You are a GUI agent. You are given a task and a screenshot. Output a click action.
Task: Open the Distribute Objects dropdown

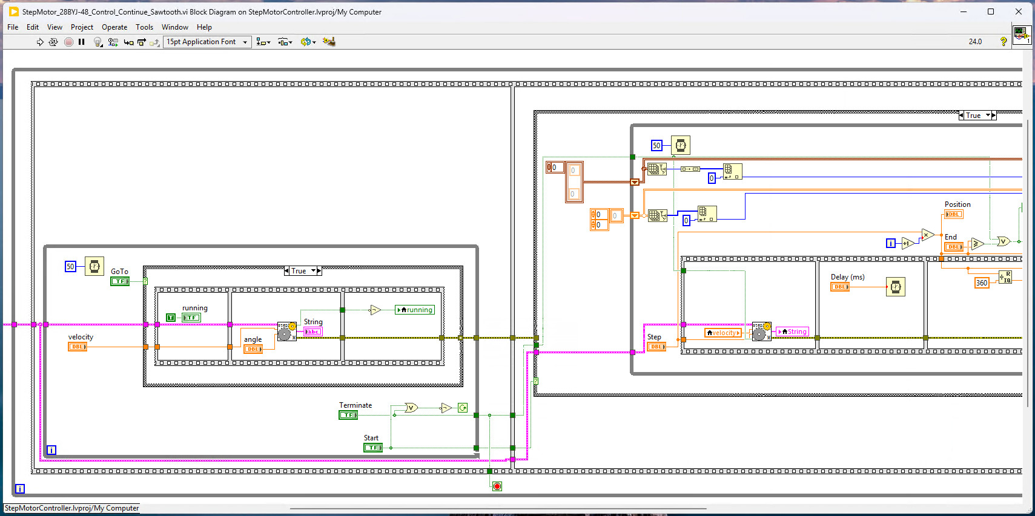pos(285,42)
